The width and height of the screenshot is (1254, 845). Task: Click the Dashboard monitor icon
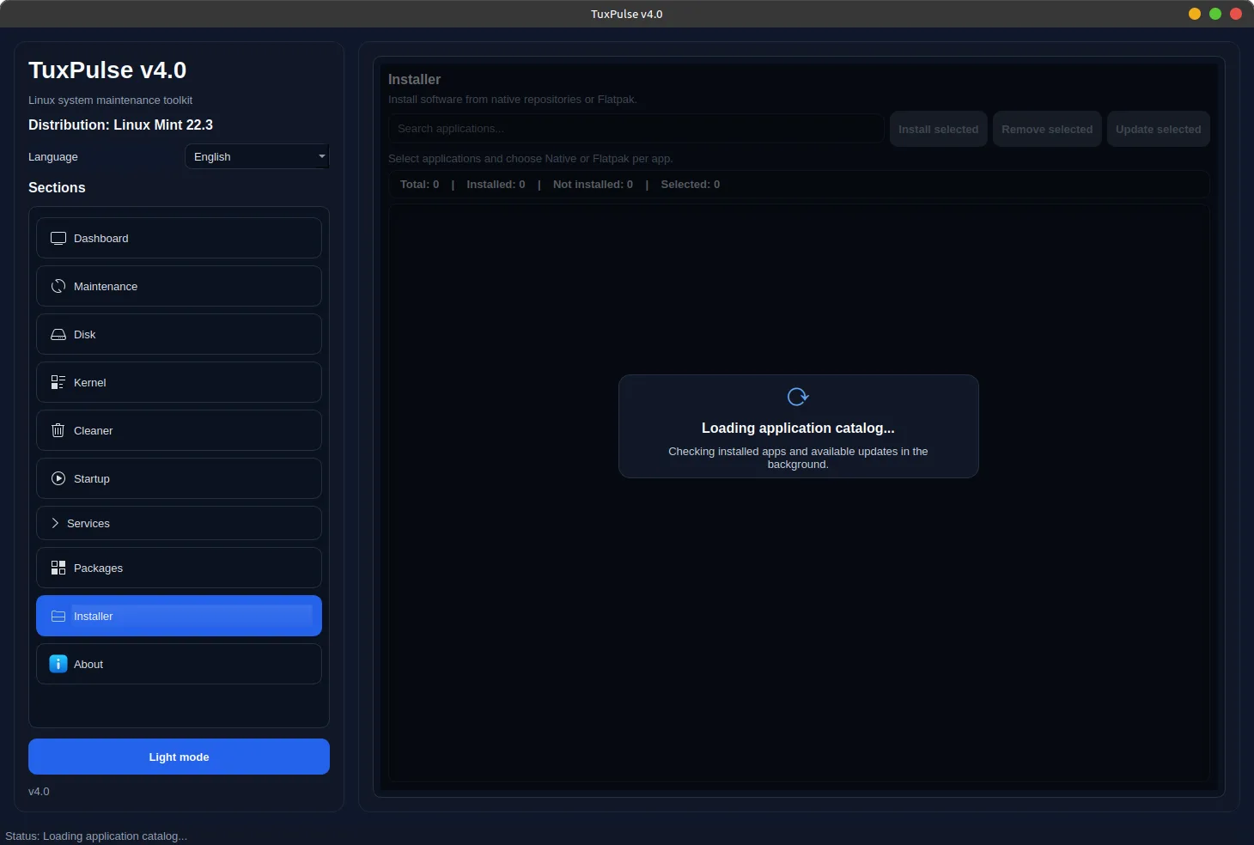point(58,239)
